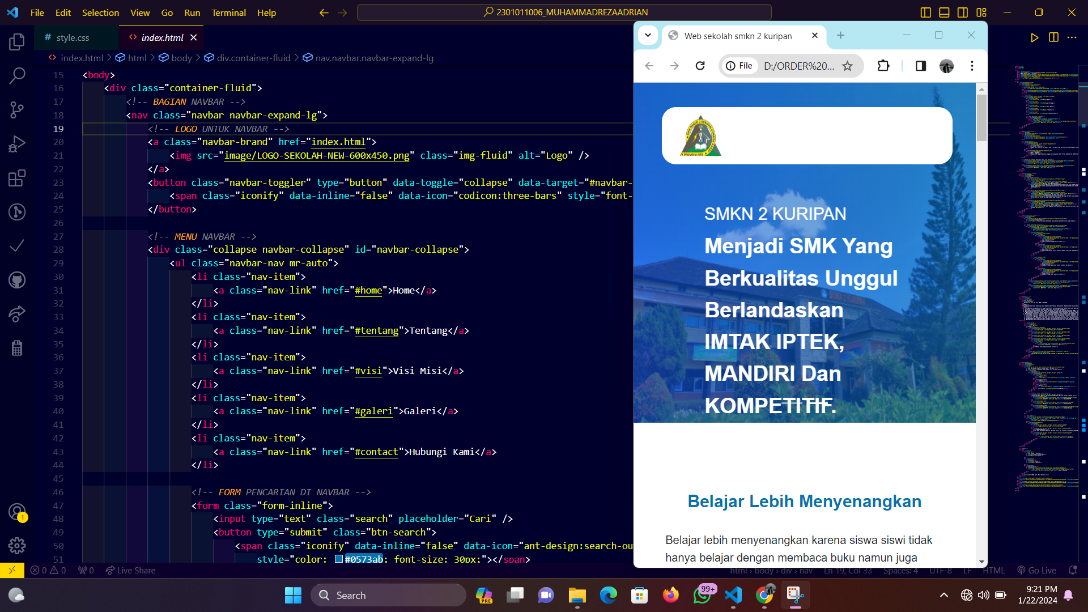Open Run and Debug view
This screenshot has height=612, width=1088.
pos(17,144)
